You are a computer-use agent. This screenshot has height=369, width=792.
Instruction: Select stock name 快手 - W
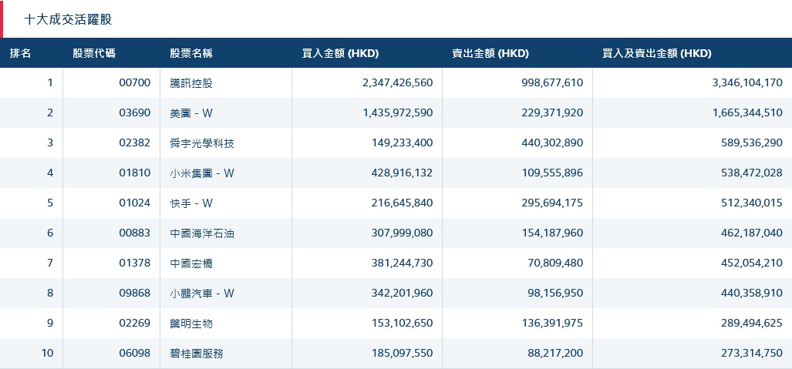tap(191, 203)
